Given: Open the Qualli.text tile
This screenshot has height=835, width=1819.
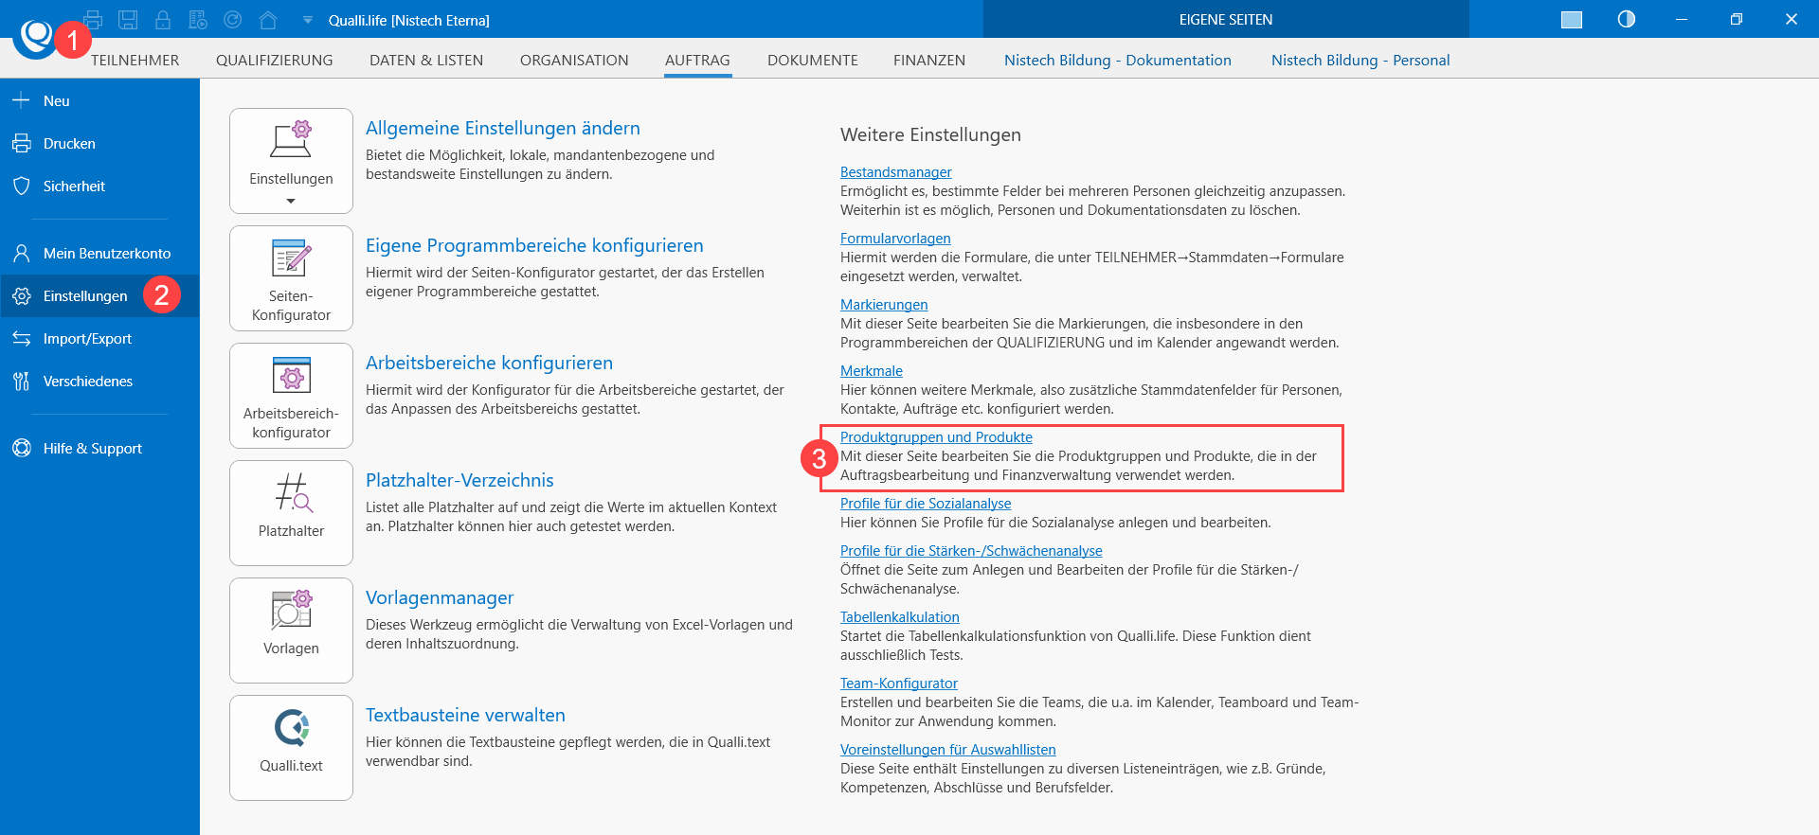Looking at the screenshot, I should pos(291,748).
